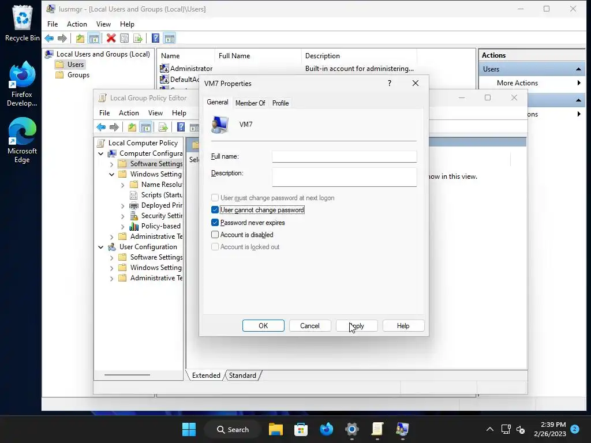Click horizontal scrollbar in Group Policy tree
Screen dimensions: 591x443
[127, 375]
